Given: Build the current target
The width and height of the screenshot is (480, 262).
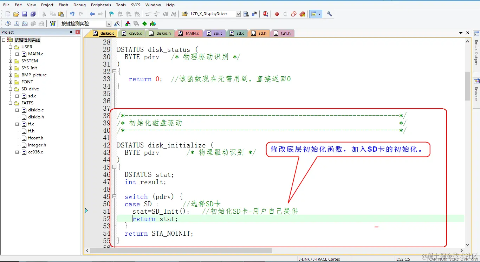Looking at the screenshot, I should pyautogui.click(x=16, y=23).
